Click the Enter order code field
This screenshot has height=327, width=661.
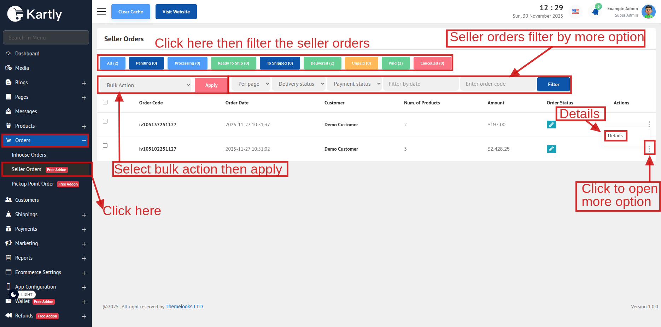pyautogui.click(x=498, y=84)
